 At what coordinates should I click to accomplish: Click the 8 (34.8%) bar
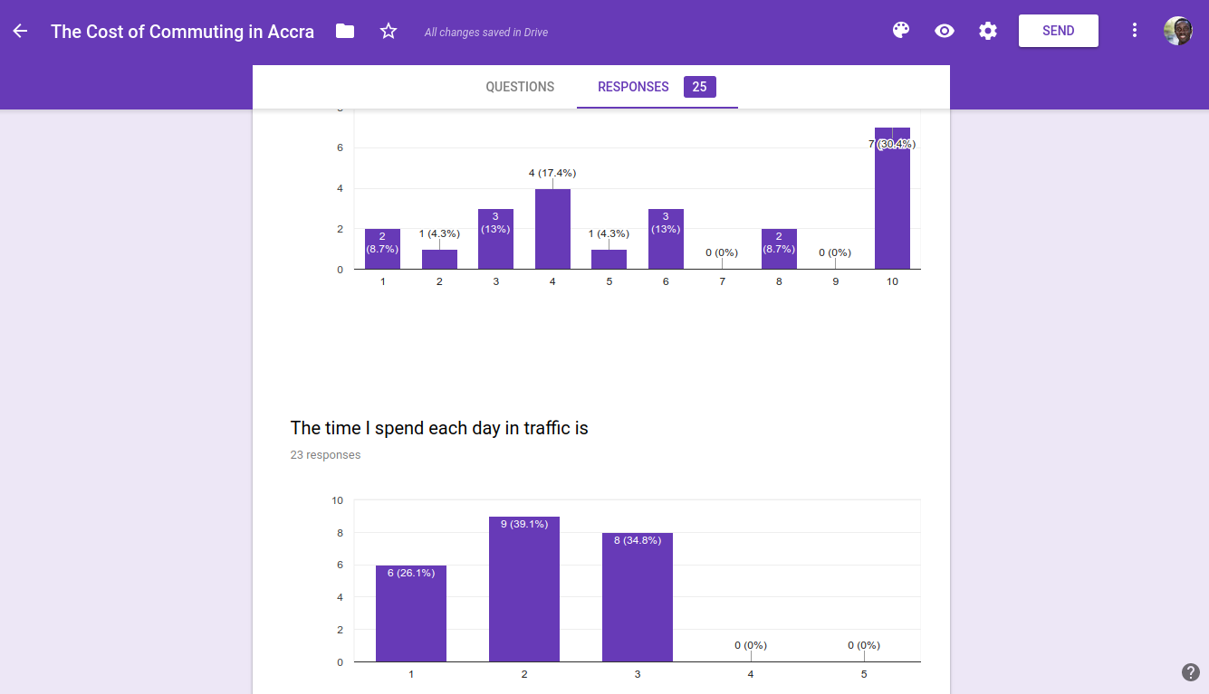(638, 597)
